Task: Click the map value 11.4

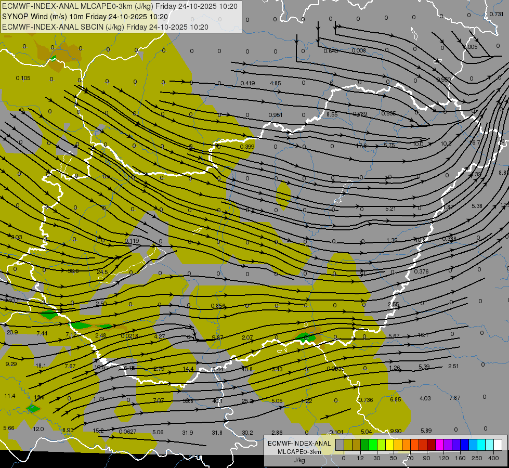Action: click(10, 396)
